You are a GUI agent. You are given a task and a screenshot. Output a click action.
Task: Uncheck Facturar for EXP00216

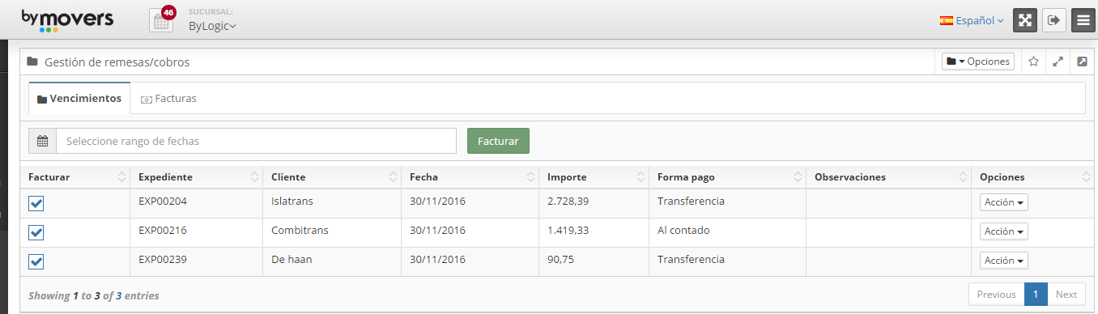pos(36,232)
